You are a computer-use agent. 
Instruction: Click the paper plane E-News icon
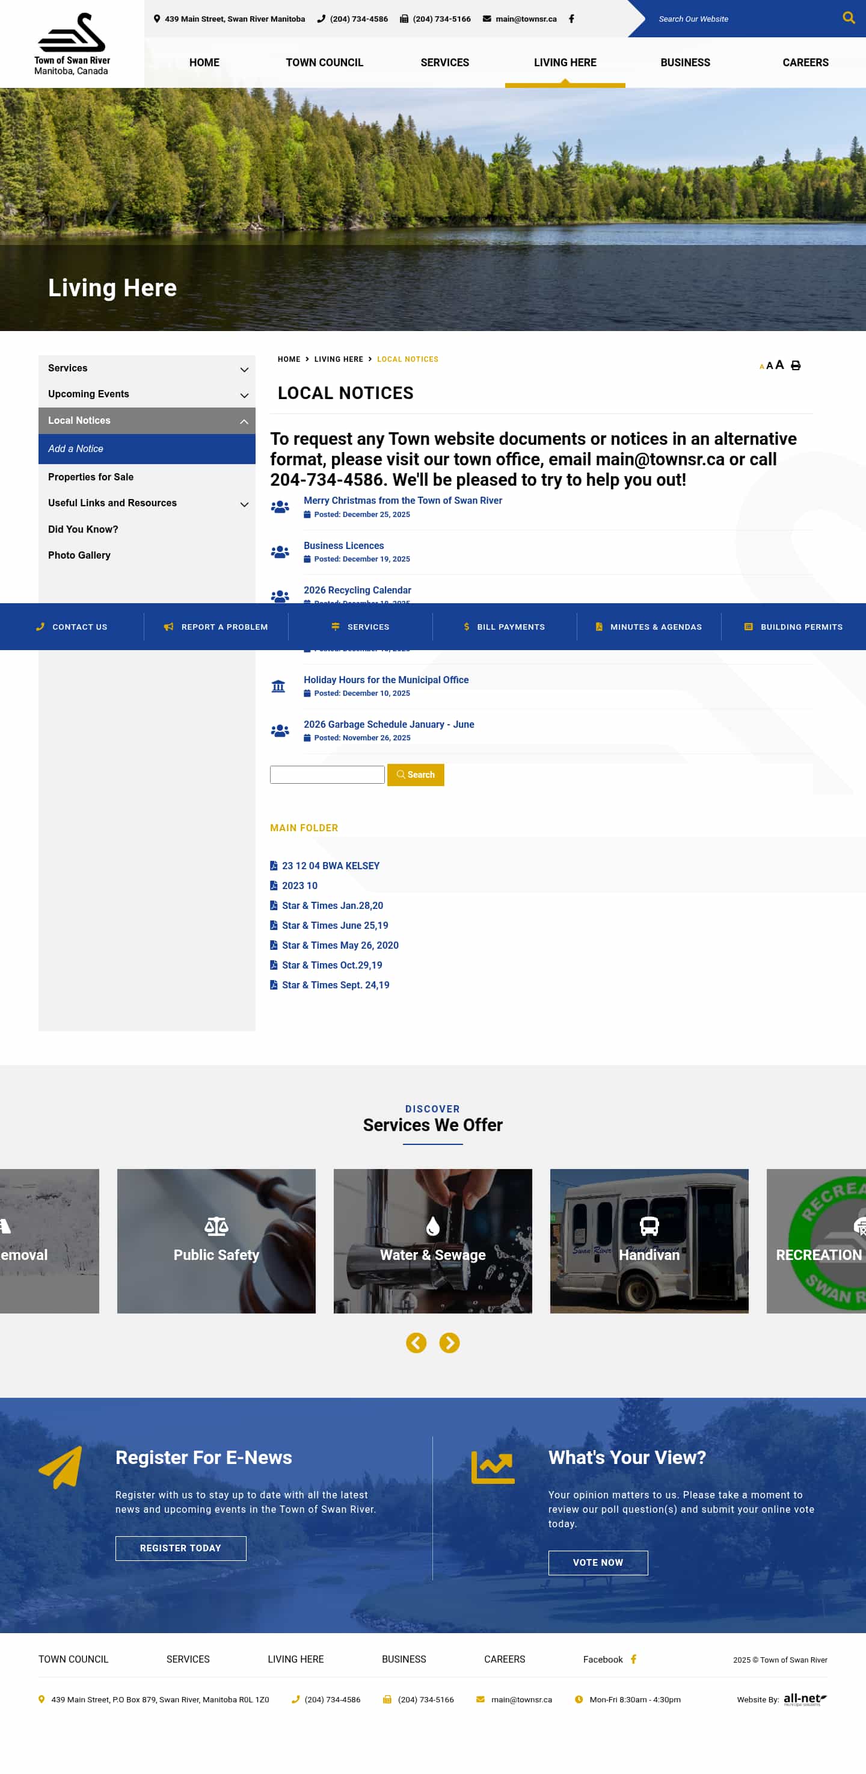click(x=61, y=1468)
